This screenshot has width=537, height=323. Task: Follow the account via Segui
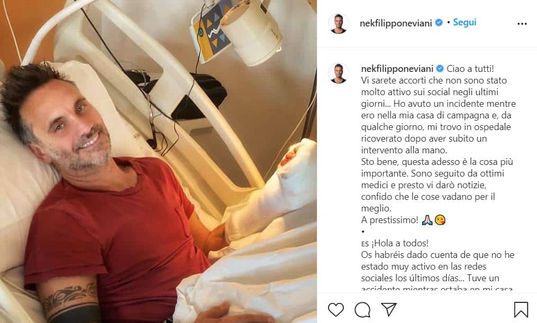click(x=465, y=23)
